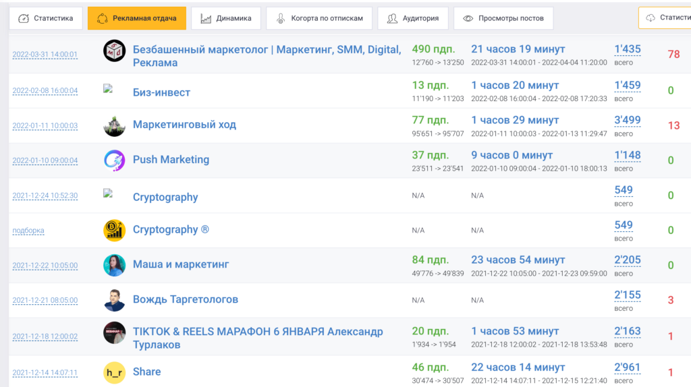Screen dimensions: 691x387
Task: Select the Аудитория tab
Action: tap(412, 18)
